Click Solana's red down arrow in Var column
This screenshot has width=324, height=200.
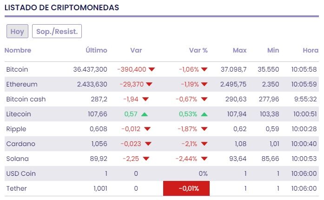(145, 159)
